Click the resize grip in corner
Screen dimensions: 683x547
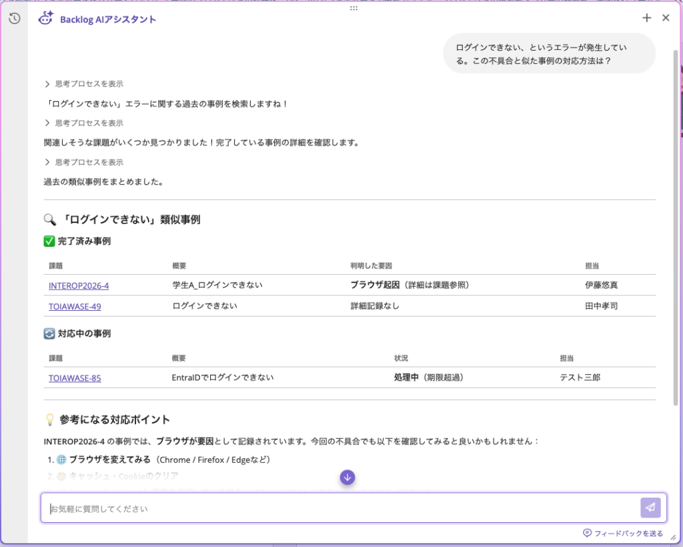[673, 538]
